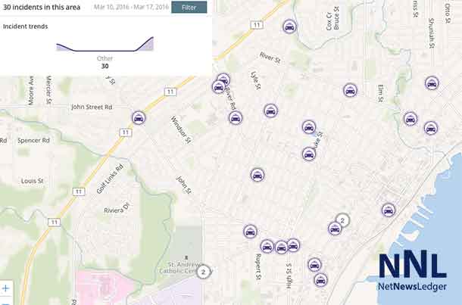Click the incident marker beside Lyle St
Screen dimensions: 462x305
[x=270, y=110]
